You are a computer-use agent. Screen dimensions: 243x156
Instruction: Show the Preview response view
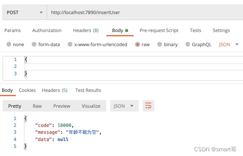(x=62, y=106)
